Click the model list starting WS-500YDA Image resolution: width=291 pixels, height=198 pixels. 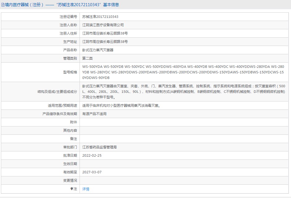(x=183, y=72)
